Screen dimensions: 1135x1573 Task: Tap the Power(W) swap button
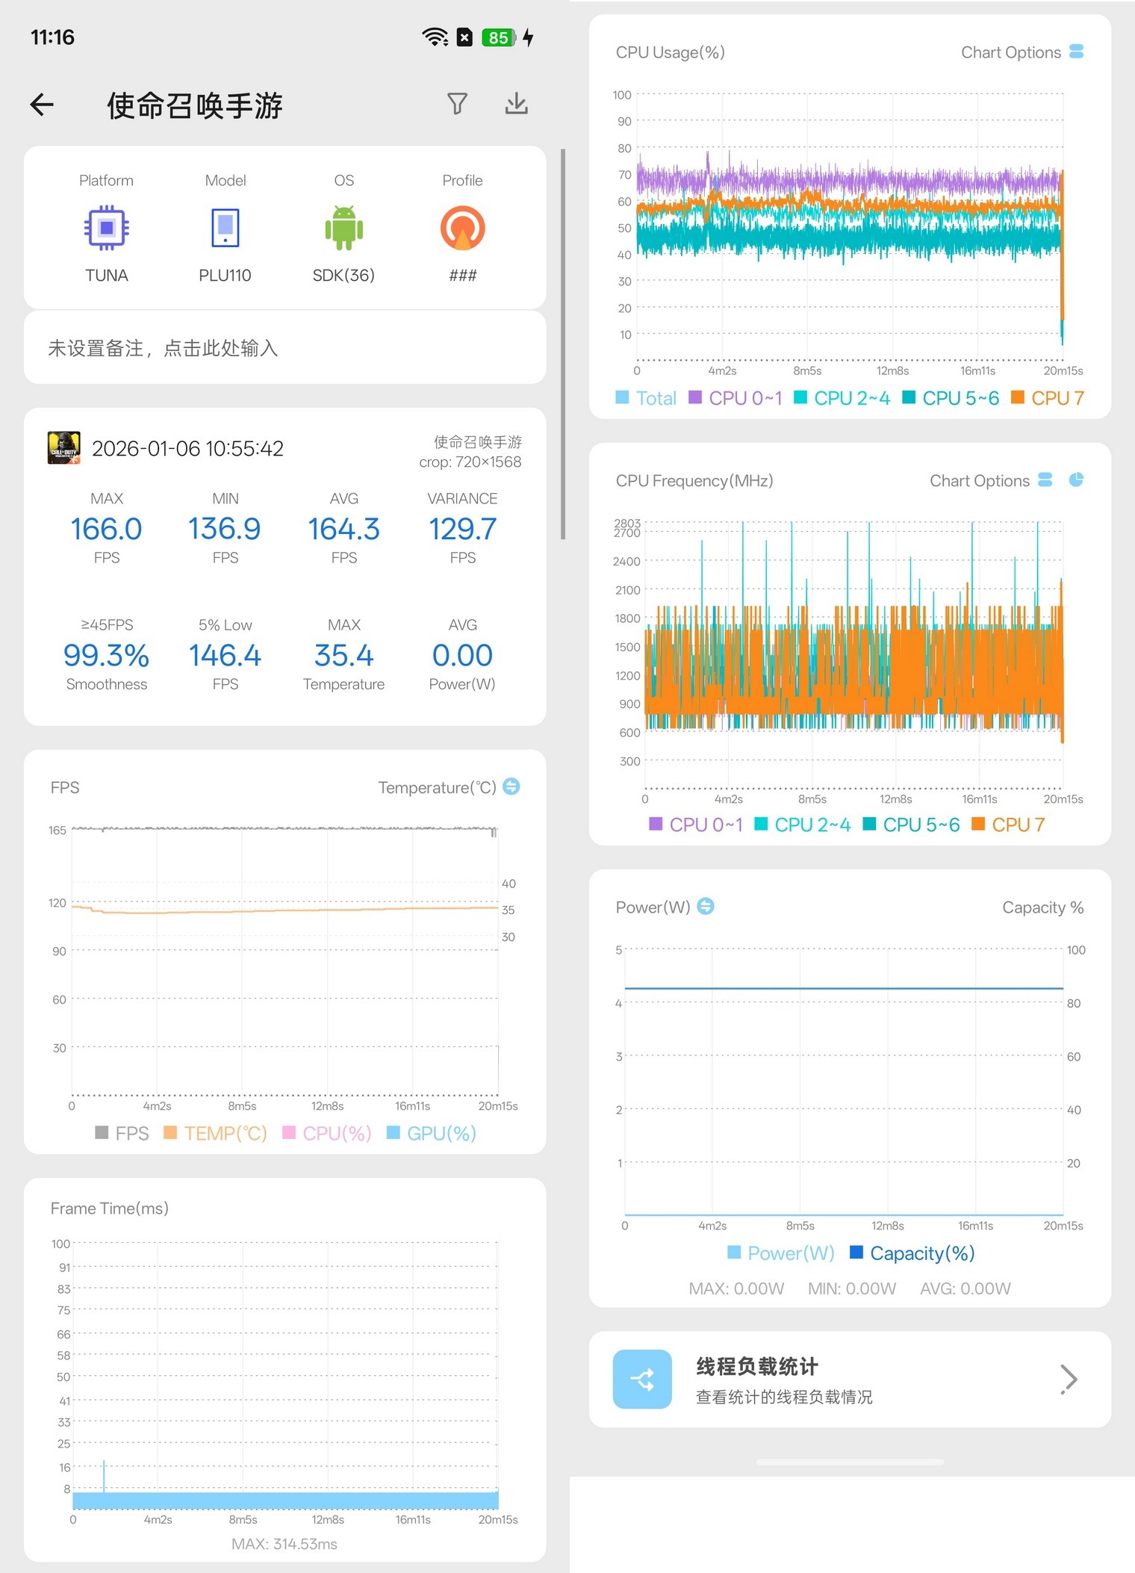tap(706, 907)
